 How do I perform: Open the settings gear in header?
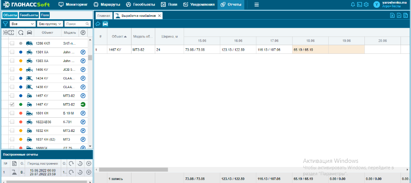[x=366, y=5]
